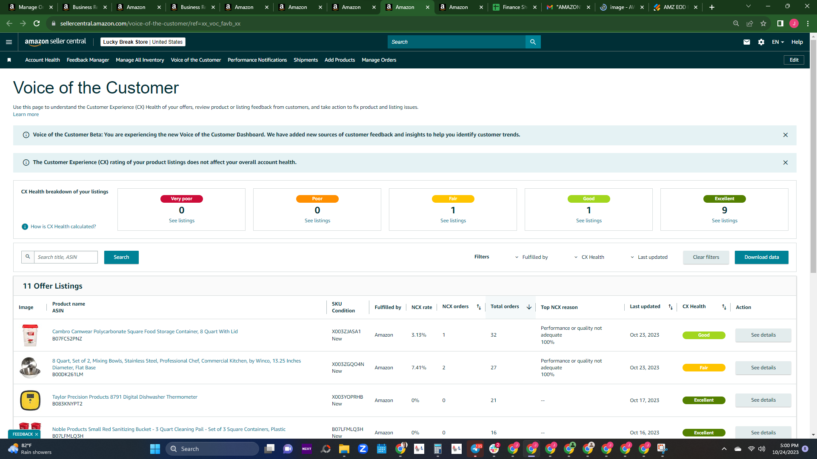Open a new browser tab
Viewport: 817px width, 459px height.
[712, 7]
